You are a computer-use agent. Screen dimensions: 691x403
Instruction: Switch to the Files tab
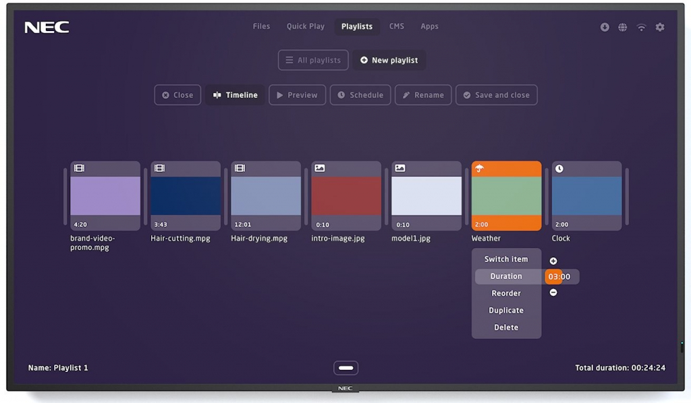(261, 26)
